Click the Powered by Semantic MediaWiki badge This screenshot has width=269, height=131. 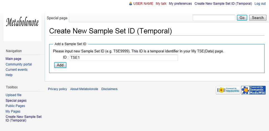(253, 90)
